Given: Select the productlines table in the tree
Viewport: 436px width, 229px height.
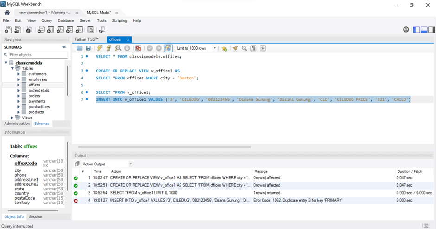Looking at the screenshot, I should (39, 107).
